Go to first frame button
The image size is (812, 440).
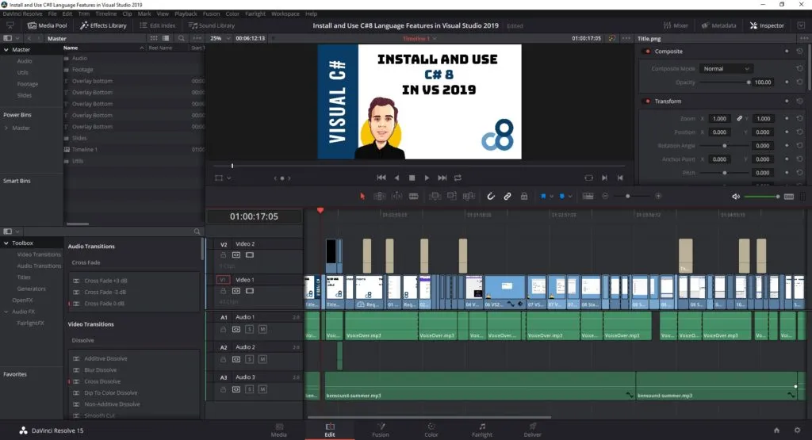coord(381,178)
